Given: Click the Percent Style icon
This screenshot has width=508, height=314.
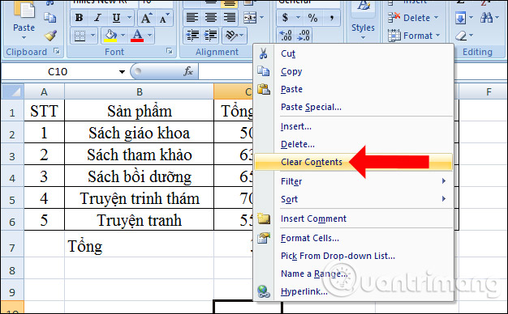Looking at the screenshot, I should click(312, 18).
